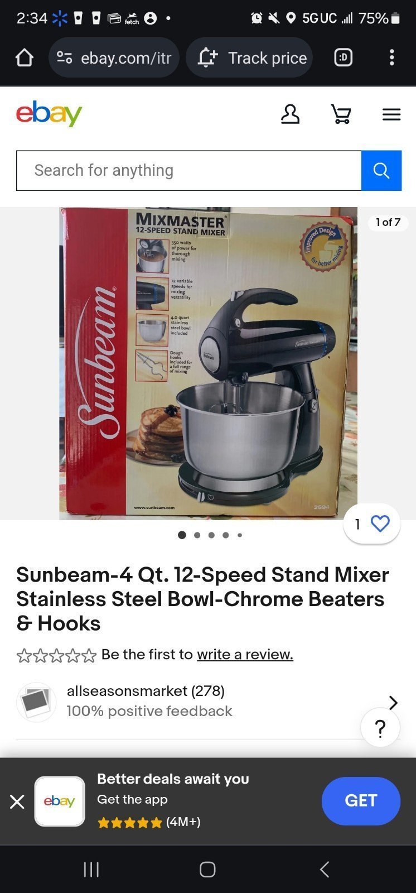Tap the blue search magnifier button
The image size is (416, 893).
point(381,170)
